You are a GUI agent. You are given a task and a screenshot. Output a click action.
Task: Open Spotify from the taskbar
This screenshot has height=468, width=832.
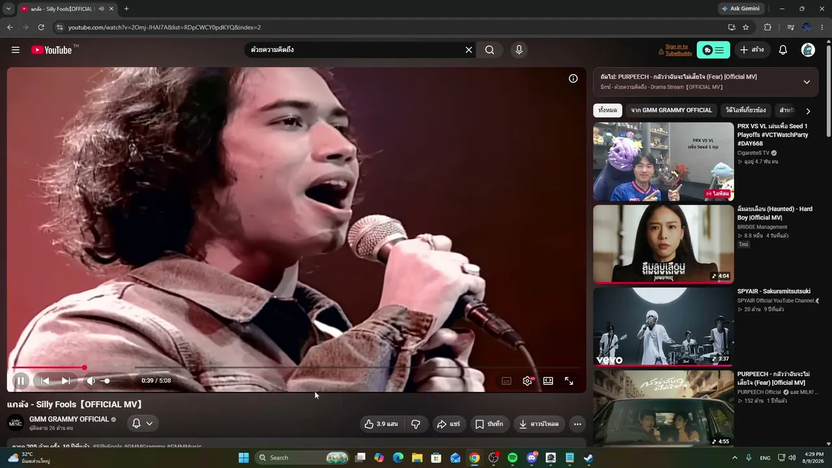click(x=512, y=458)
